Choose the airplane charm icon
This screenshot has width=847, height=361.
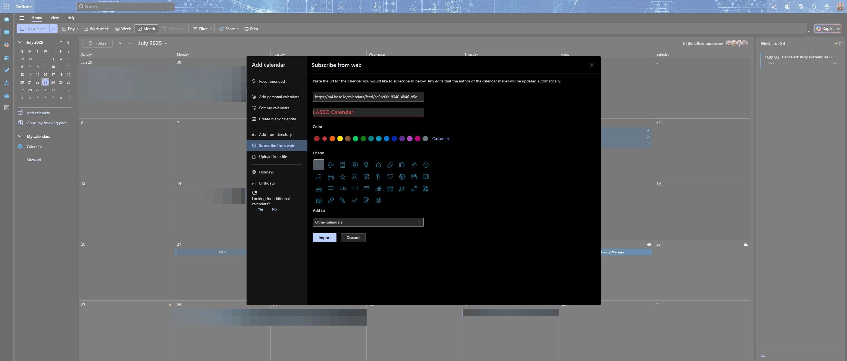[x=330, y=165]
